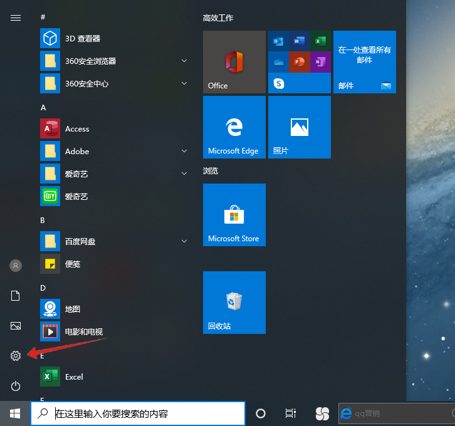
Task: Click the four-leaf fan taskbar icon
Action: (322, 413)
